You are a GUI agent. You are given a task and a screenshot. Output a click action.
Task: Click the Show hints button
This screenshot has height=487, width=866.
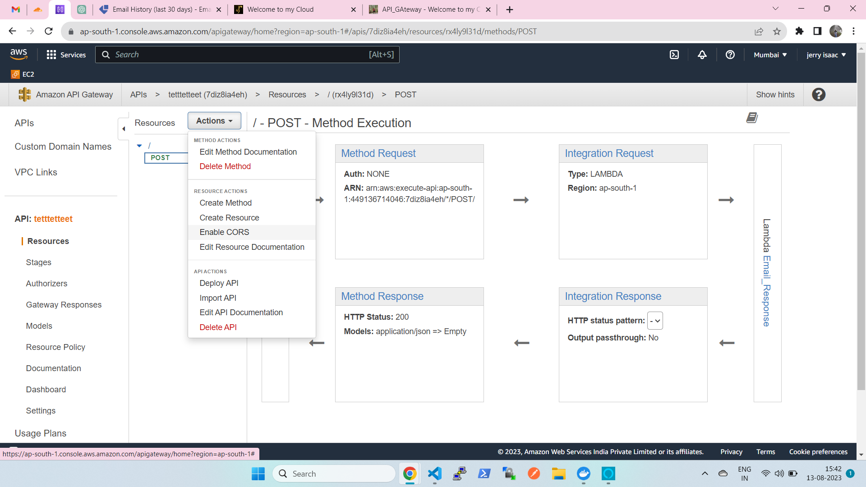point(775,95)
